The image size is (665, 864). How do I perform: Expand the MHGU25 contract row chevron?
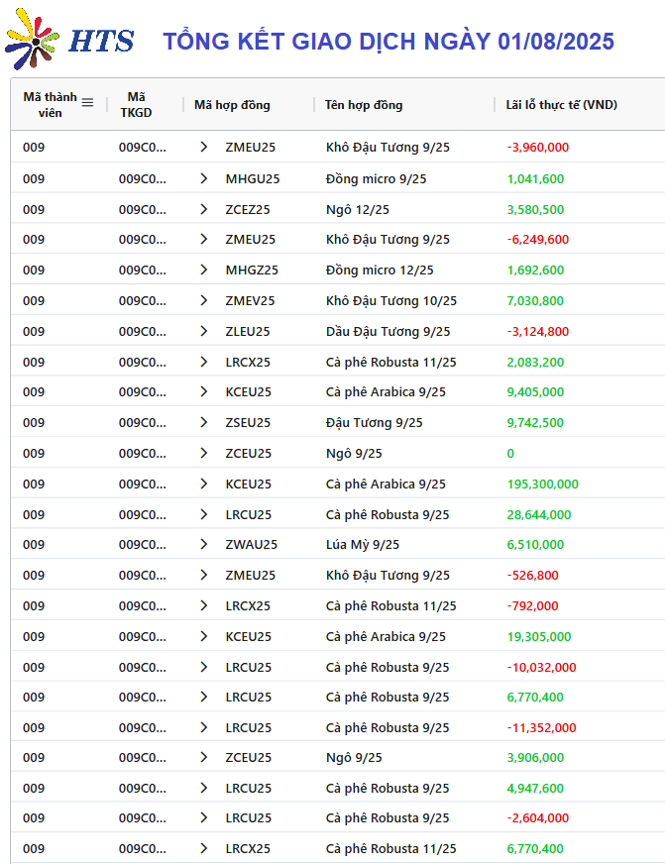(204, 178)
